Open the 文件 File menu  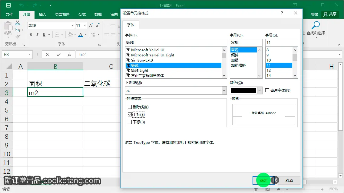[9, 14]
